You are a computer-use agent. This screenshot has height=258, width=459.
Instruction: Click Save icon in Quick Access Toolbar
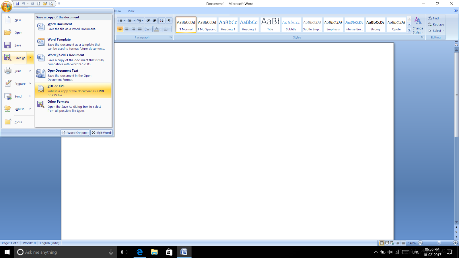[x=17, y=4]
